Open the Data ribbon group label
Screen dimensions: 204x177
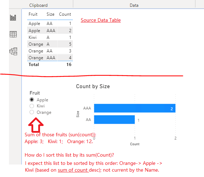(134, 5)
